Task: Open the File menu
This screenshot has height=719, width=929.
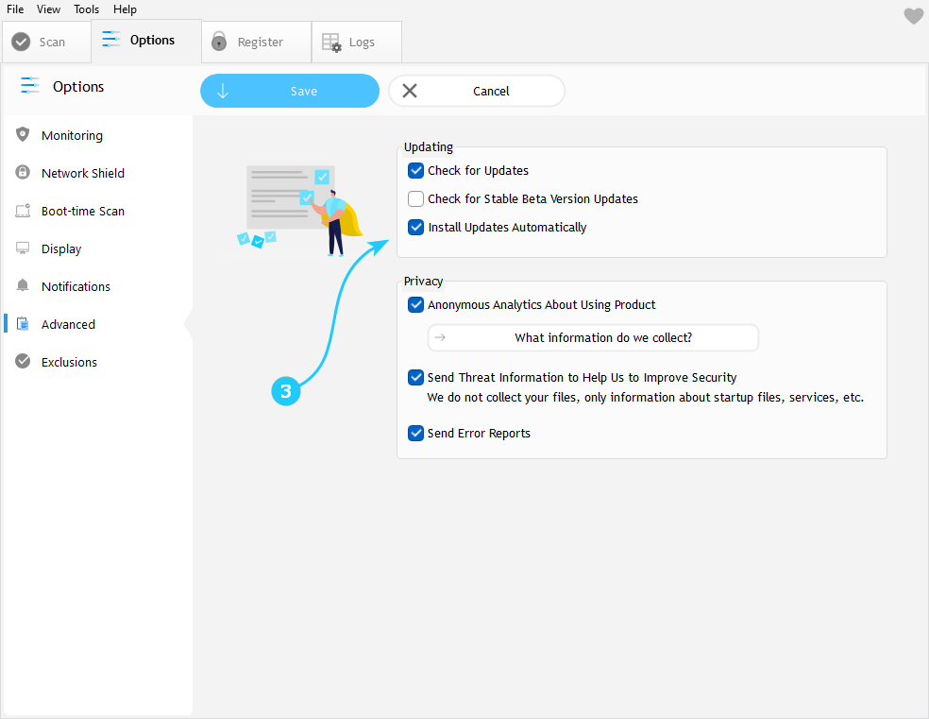Action: coord(15,9)
